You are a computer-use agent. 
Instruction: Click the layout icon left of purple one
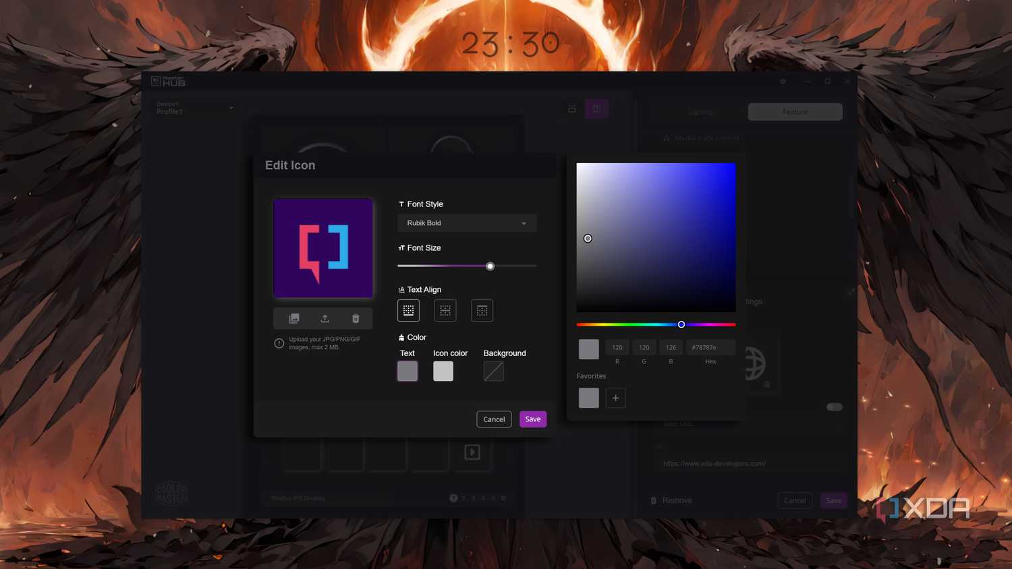point(572,109)
